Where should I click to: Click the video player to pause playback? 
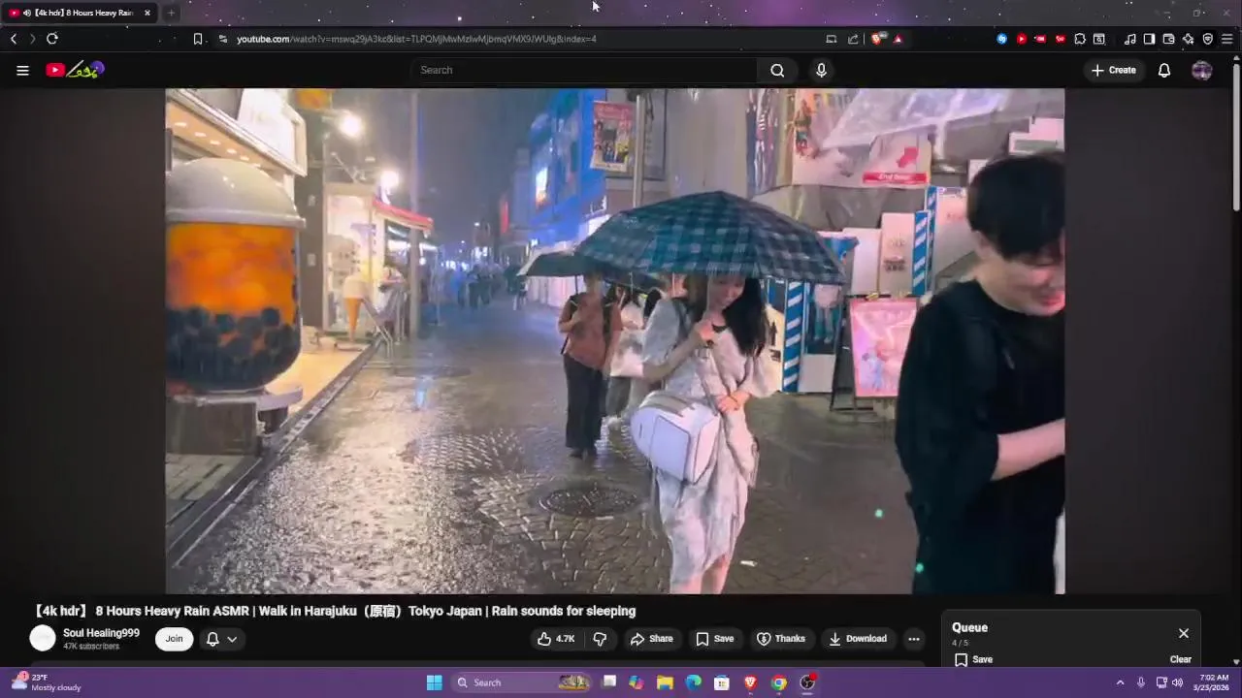click(x=614, y=341)
